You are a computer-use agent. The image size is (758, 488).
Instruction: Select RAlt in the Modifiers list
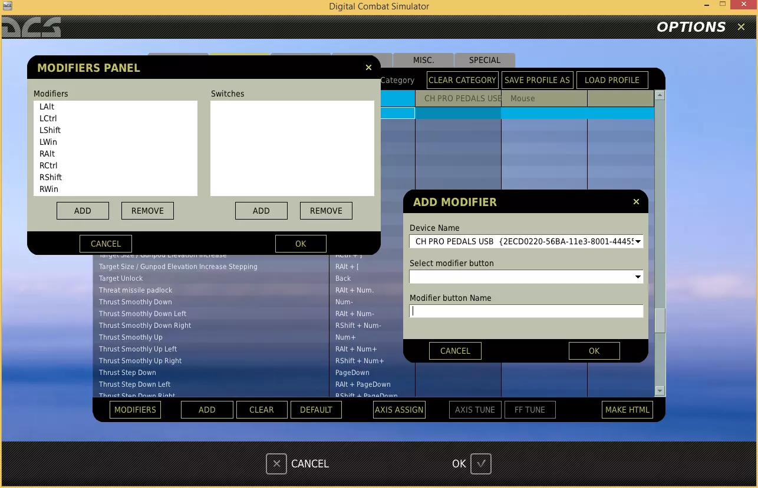pyautogui.click(x=116, y=154)
